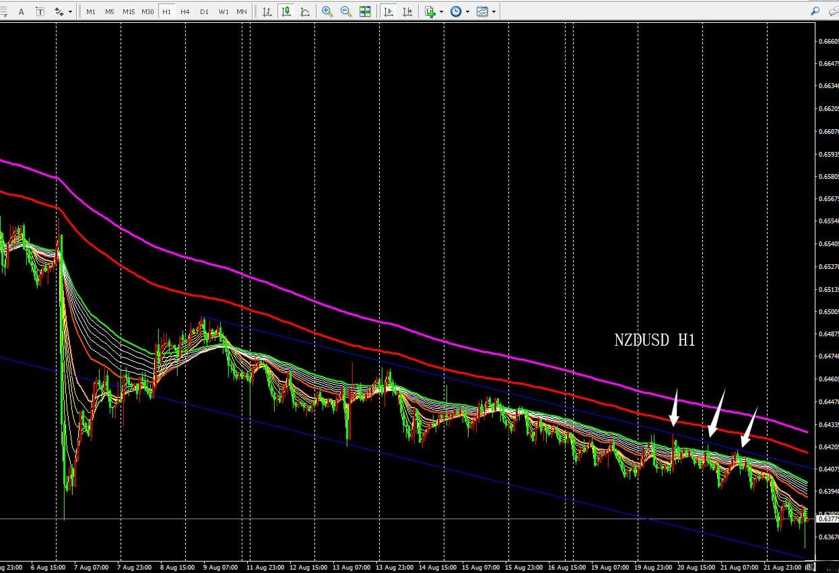Tile chart windows with grid icon
The height and width of the screenshot is (573, 839).
[365, 11]
